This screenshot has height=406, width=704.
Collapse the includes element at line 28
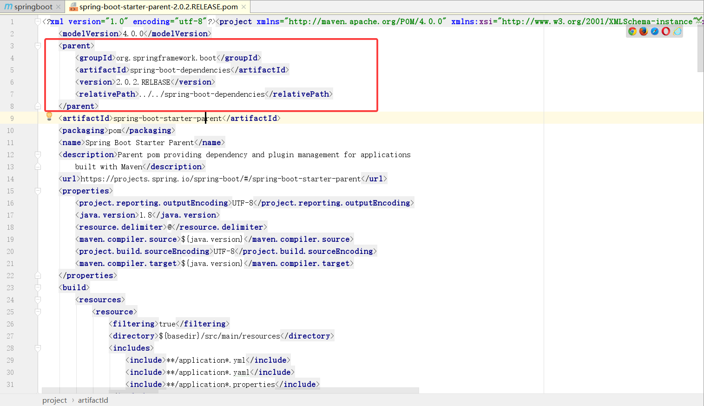point(38,348)
